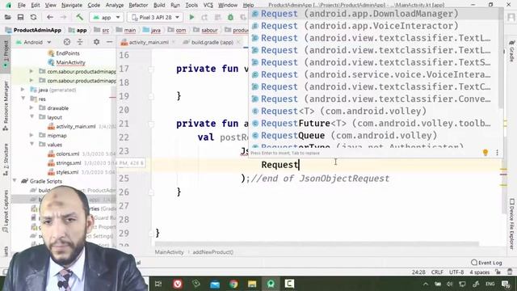This screenshot has height=291, width=517.
Task: Open the Tools menu
Action: [191, 6]
